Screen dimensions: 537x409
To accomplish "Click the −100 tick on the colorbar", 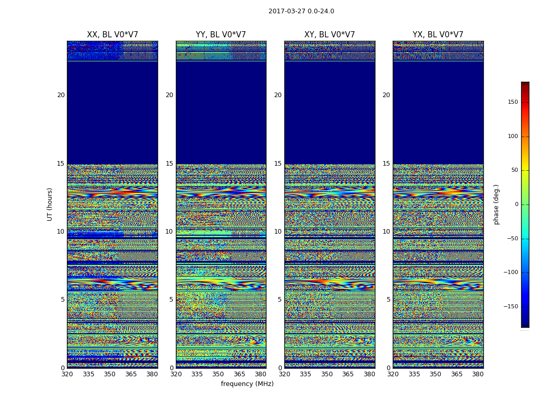I will coord(510,272).
